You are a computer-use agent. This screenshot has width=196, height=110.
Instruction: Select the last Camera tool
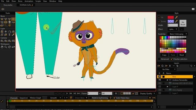(13, 41)
